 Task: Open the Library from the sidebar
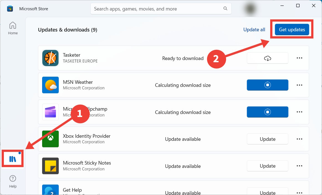click(x=12, y=158)
